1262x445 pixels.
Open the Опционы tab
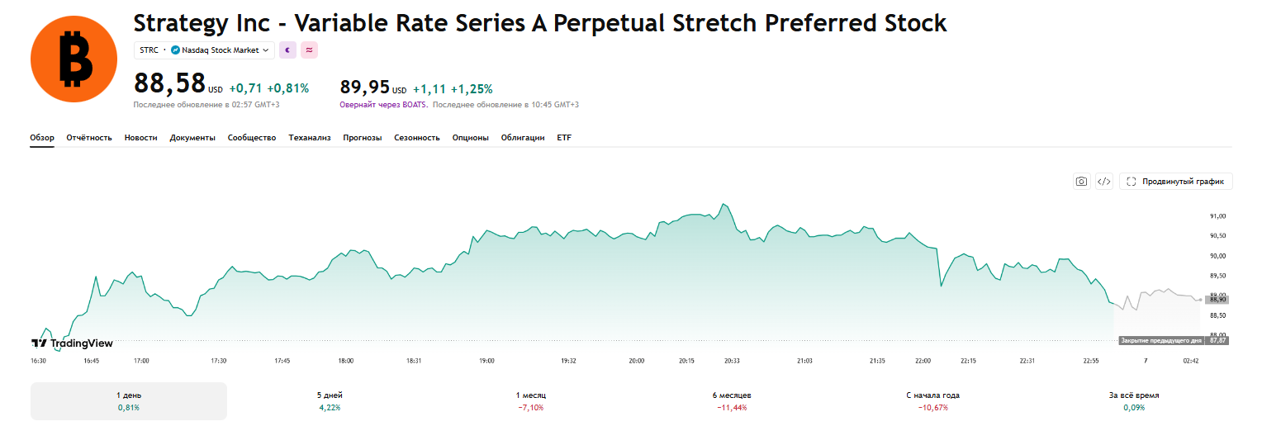click(x=471, y=138)
